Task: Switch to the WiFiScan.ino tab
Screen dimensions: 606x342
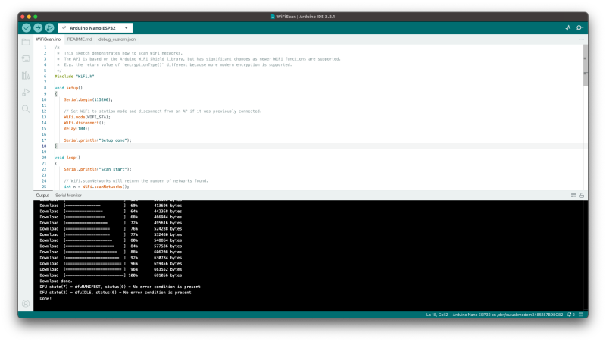Action: (x=48, y=39)
